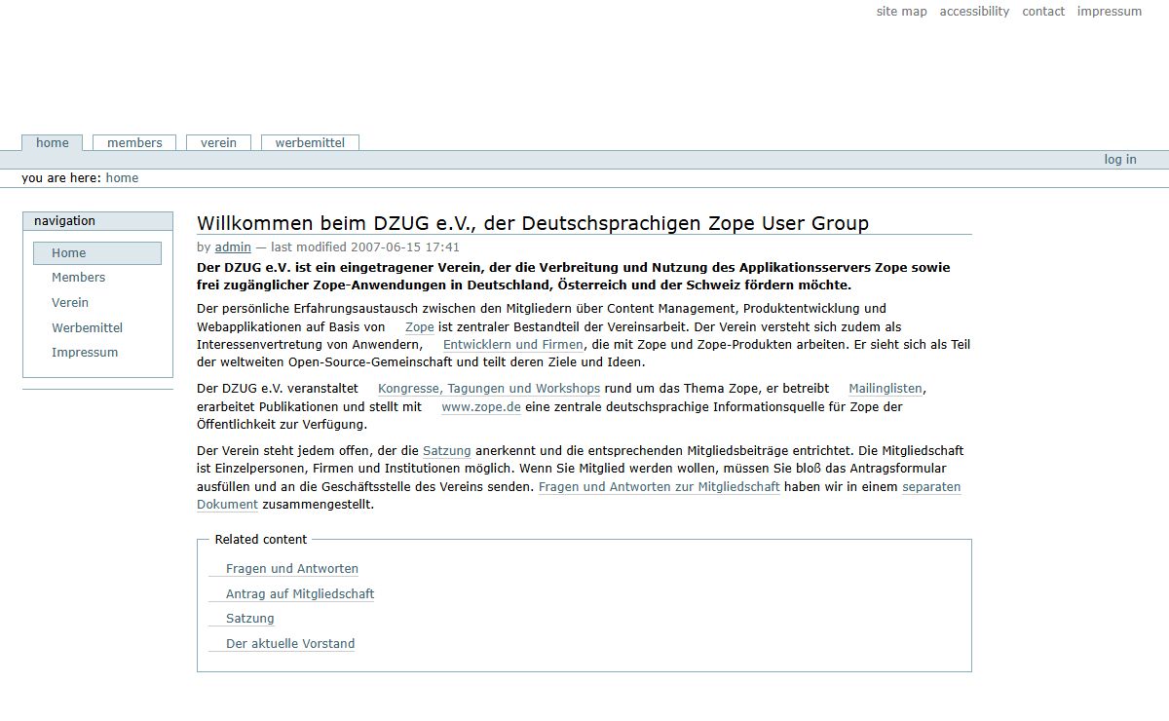Select the home tab
The height and width of the screenshot is (721, 1169).
pos(53,142)
